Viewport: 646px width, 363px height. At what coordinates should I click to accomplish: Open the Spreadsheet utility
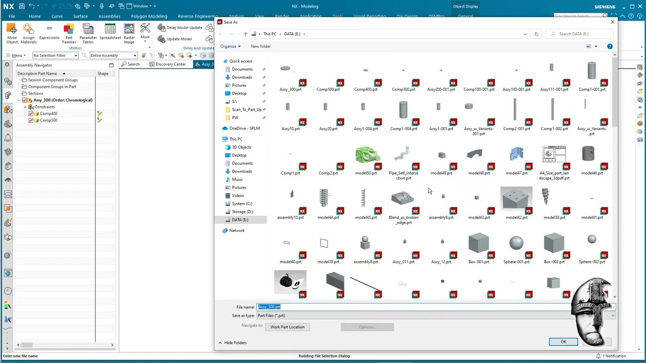pos(110,32)
